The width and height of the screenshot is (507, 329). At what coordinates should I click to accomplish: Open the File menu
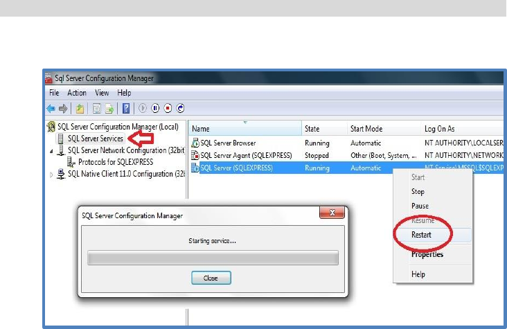(54, 93)
